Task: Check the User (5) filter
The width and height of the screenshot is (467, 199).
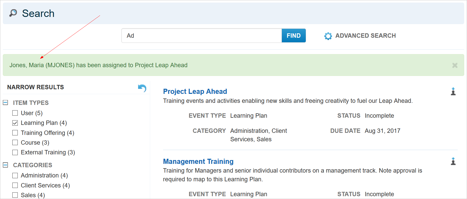Action: coord(15,113)
